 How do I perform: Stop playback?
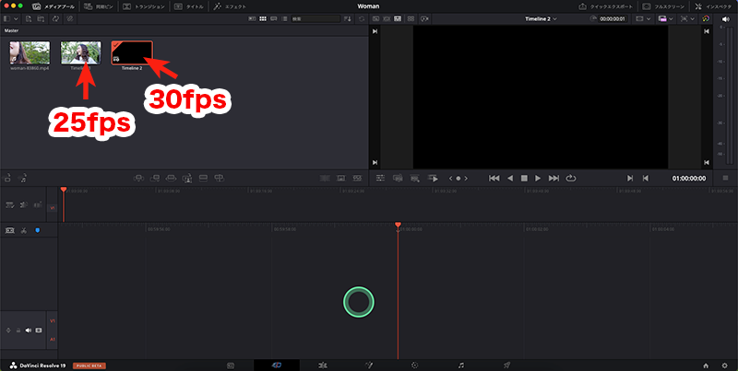coord(524,178)
